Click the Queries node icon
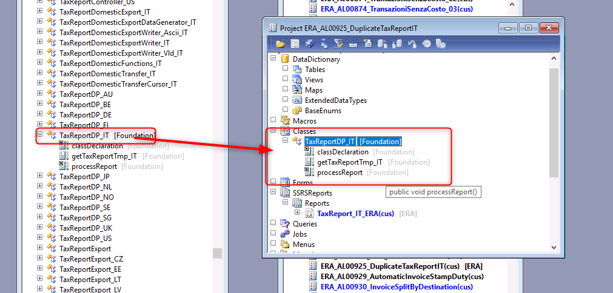 285,224
